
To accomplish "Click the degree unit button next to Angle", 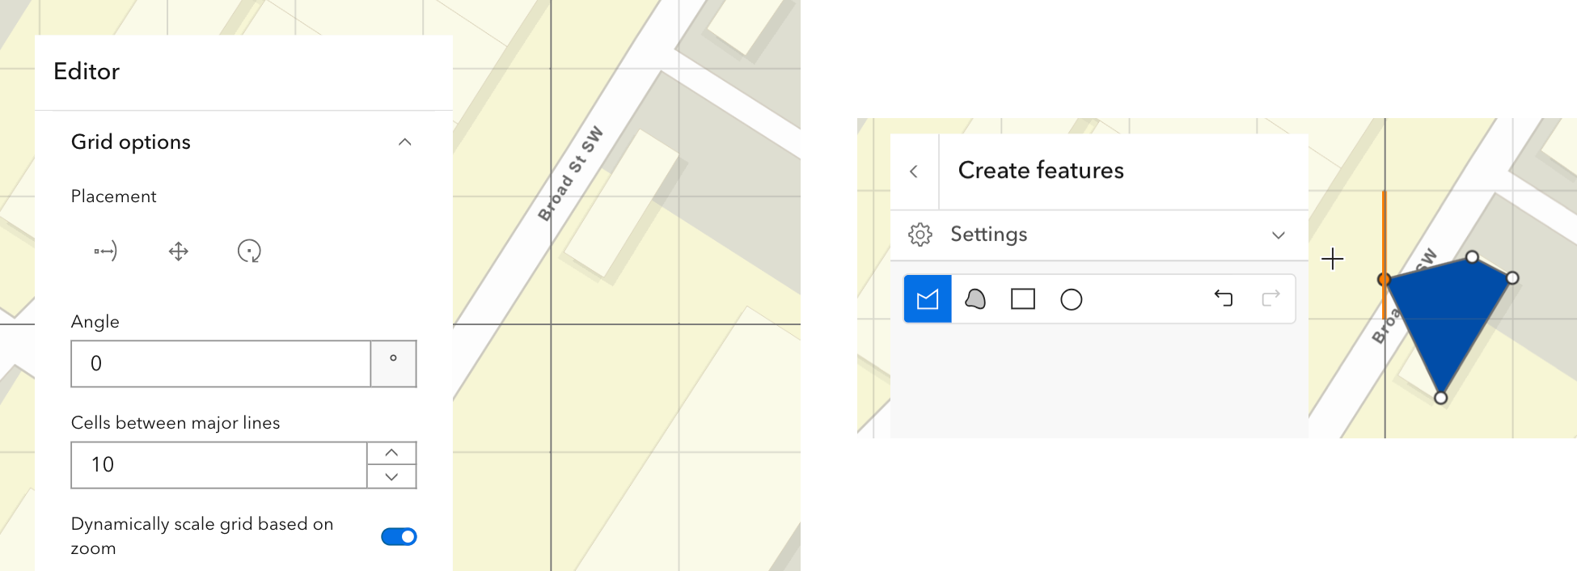I will (x=393, y=363).
